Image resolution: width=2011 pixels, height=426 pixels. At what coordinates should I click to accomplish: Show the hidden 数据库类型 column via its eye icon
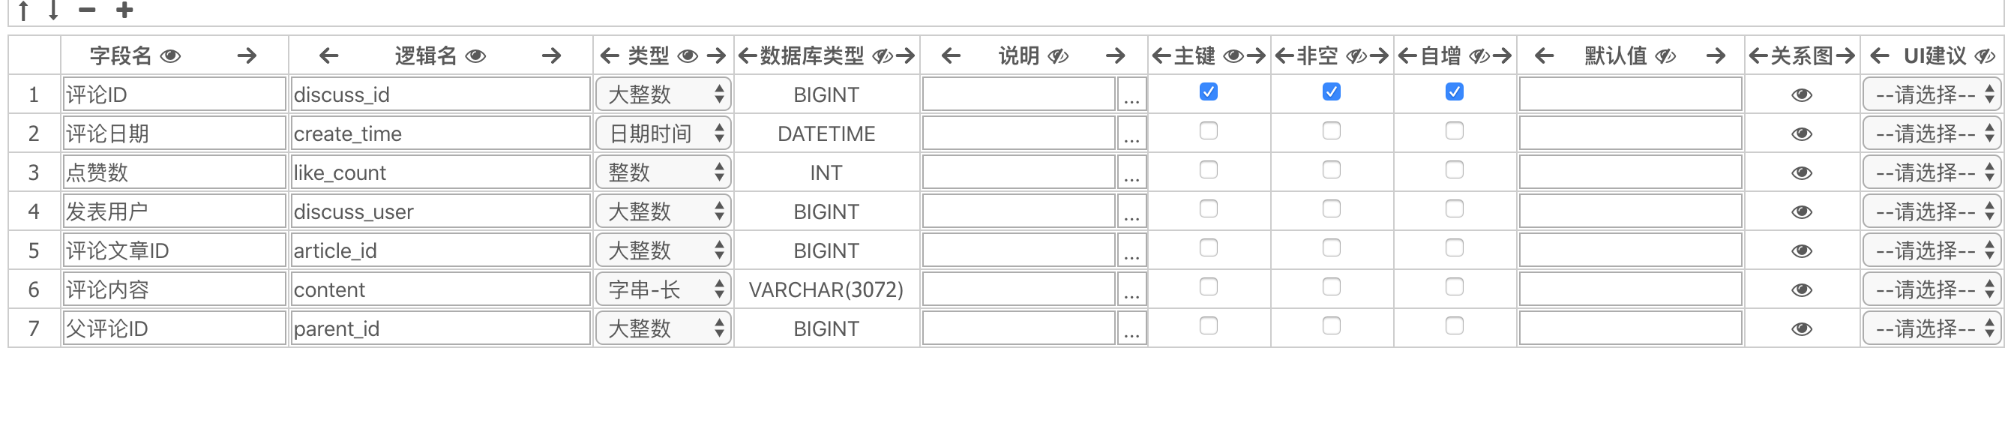pyautogui.click(x=882, y=56)
